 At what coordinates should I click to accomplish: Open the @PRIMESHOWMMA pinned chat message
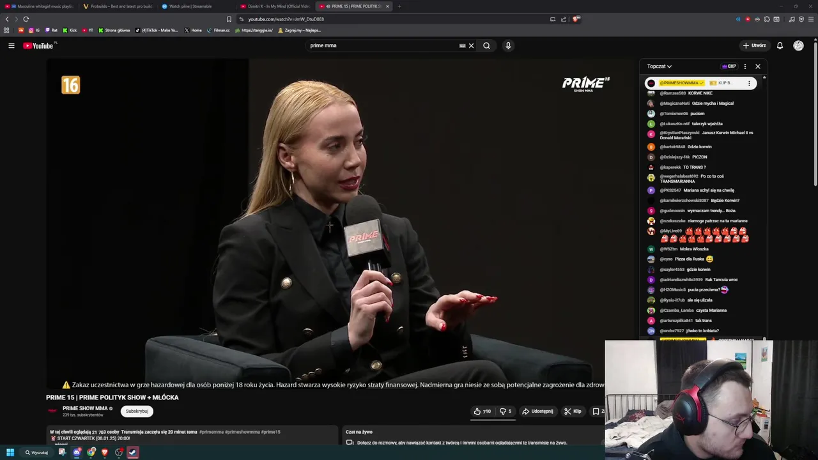[701, 83]
